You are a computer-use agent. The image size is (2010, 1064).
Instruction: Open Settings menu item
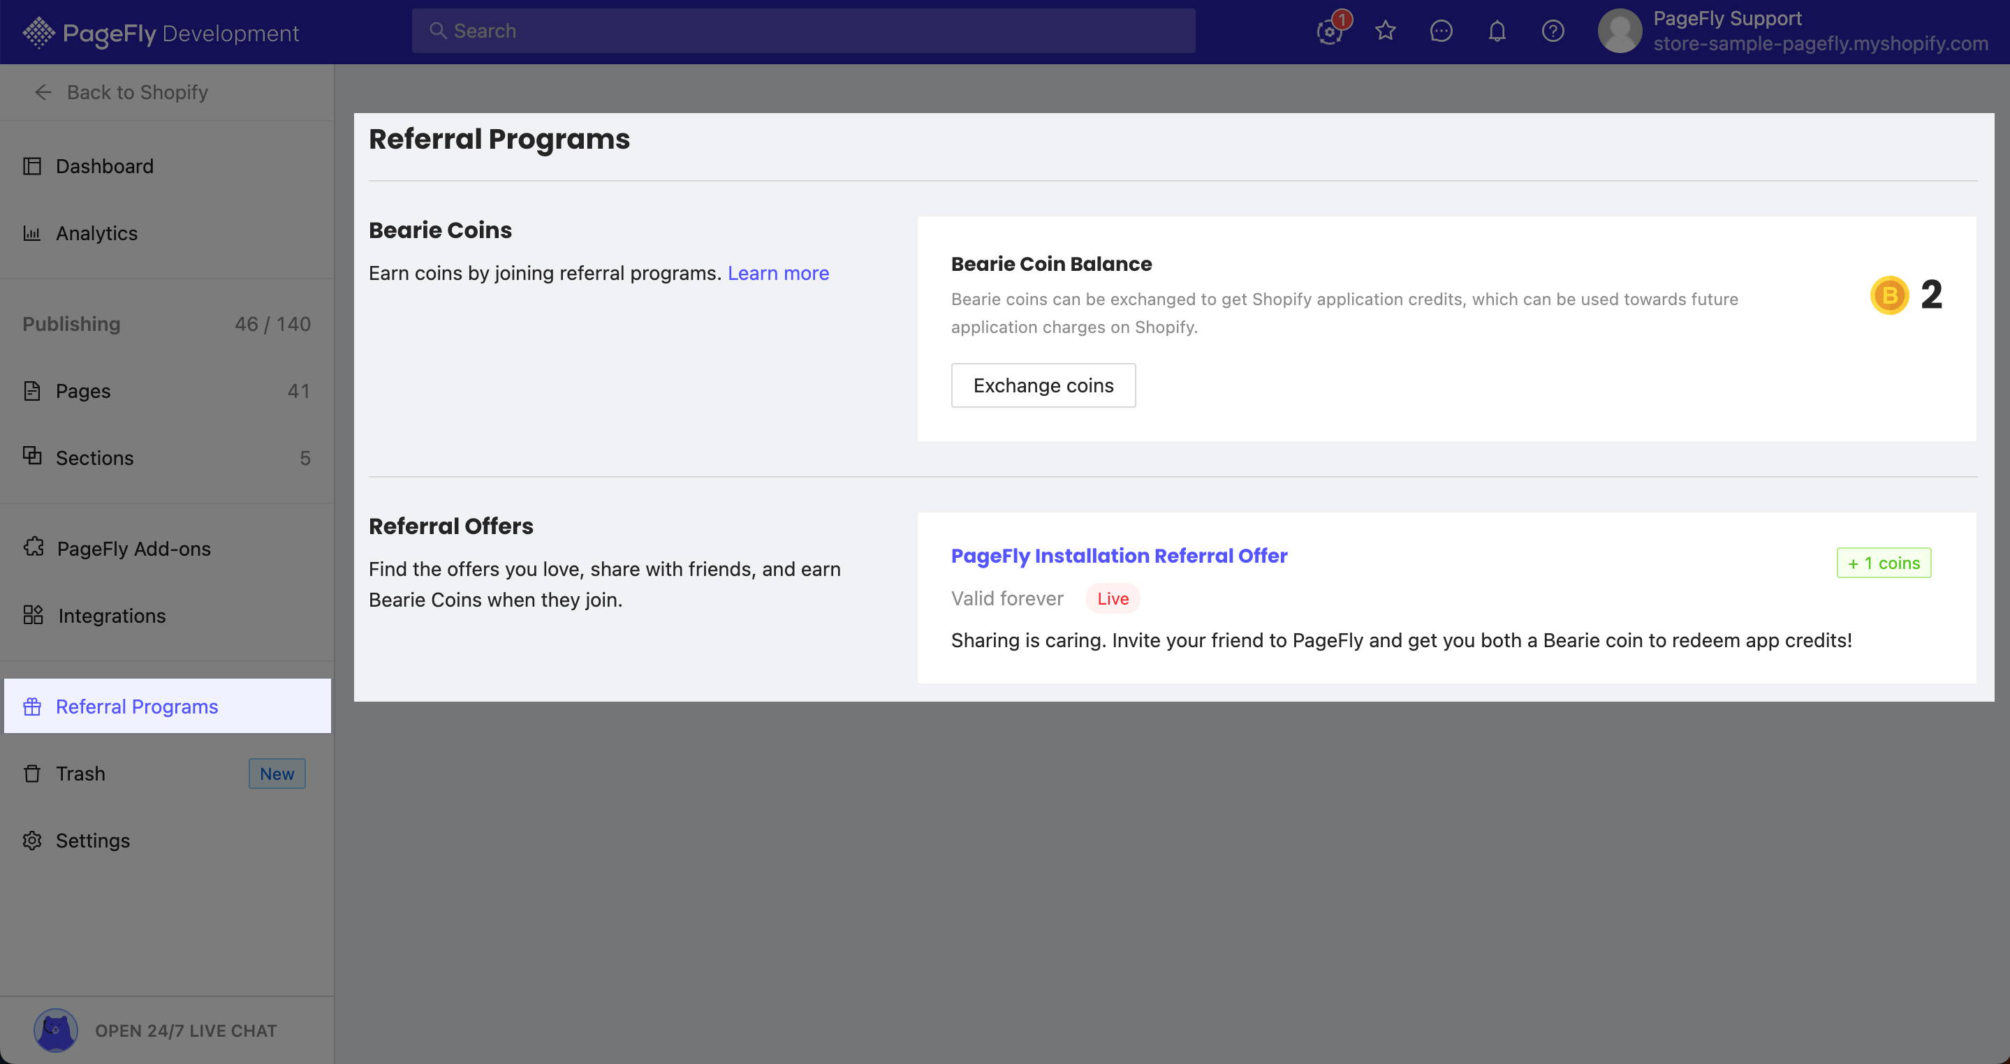point(167,840)
